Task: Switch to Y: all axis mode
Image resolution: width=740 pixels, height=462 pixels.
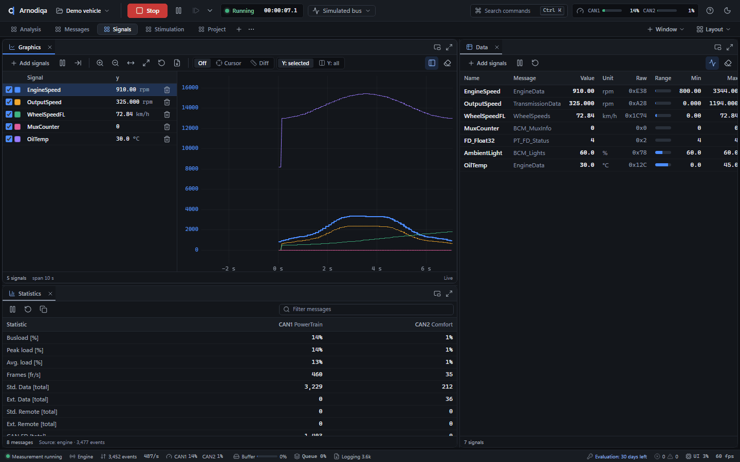Action: click(x=329, y=63)
